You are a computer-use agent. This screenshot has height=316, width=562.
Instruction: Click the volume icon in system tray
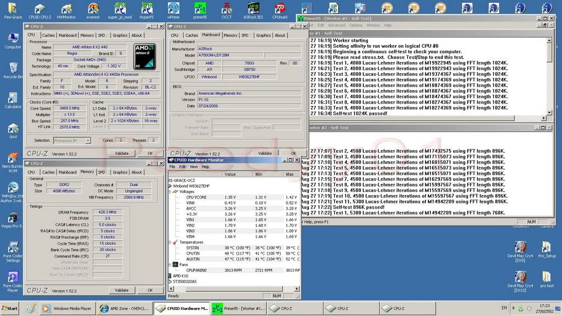[529, 308]
